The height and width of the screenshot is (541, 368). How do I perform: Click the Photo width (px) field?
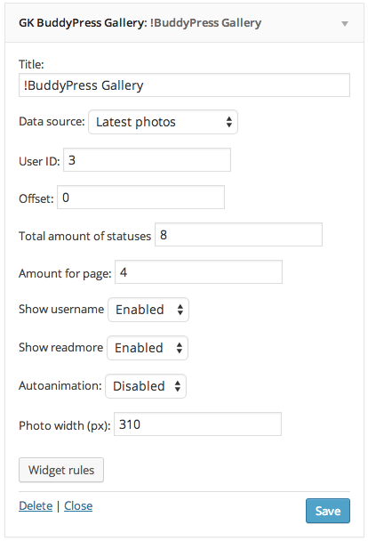click(198, 424)
